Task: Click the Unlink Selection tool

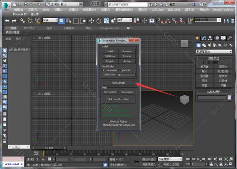Action: point(30,21)
